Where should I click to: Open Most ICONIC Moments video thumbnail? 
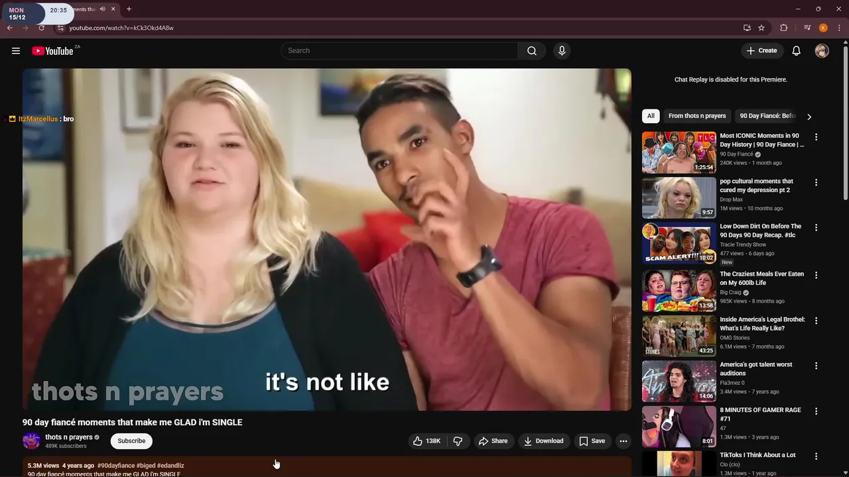(679, 152)
